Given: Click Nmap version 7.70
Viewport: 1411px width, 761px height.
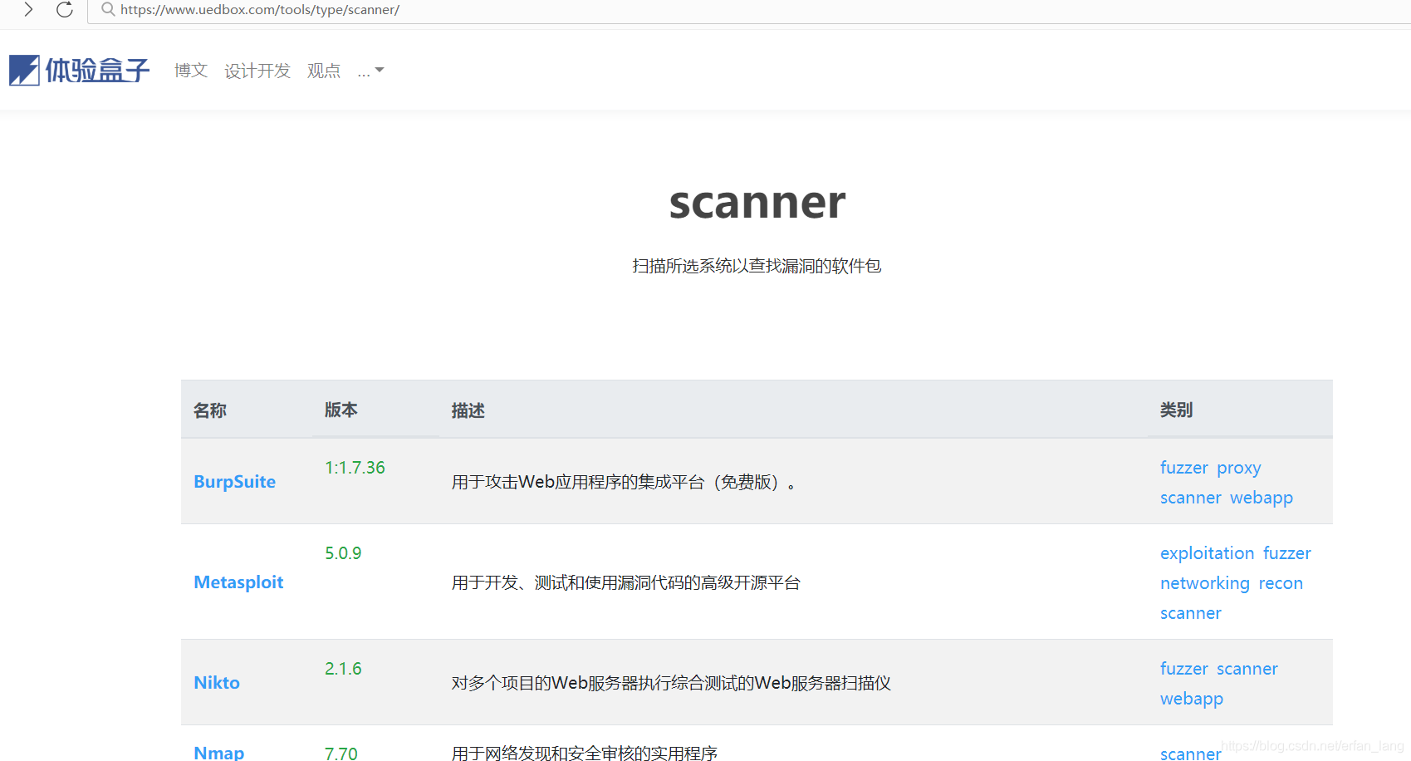Looking at the screenshot, I should pos(341,753).
